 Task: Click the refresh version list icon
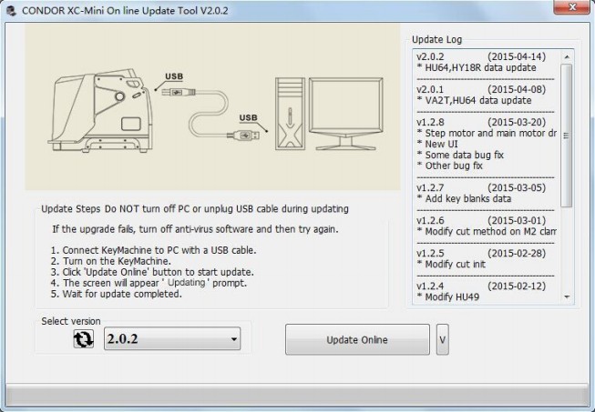84,339
